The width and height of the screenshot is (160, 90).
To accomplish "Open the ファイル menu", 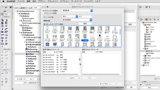I will 21,1.
